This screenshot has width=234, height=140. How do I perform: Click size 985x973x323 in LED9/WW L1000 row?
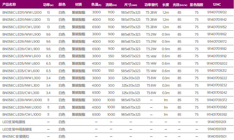[x=131, y=100]
